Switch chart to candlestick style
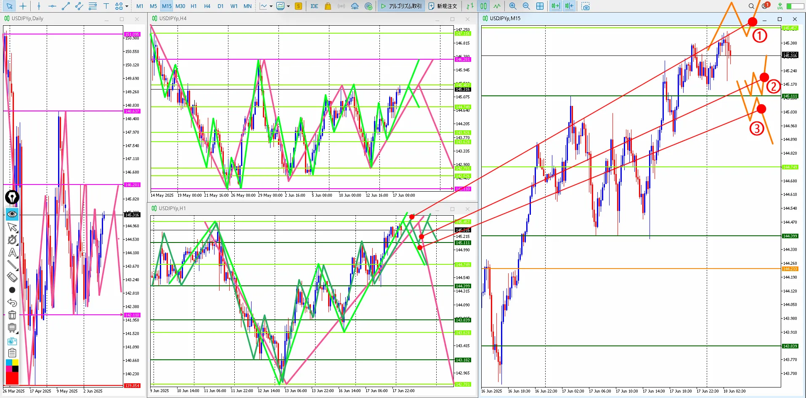Screen dimensions: 806x398 484,6
